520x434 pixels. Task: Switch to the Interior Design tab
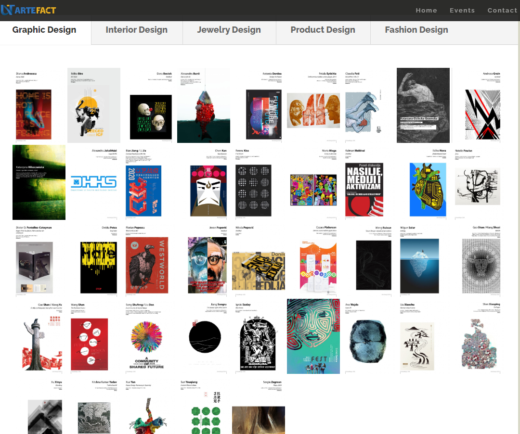[x=136, y=30]
